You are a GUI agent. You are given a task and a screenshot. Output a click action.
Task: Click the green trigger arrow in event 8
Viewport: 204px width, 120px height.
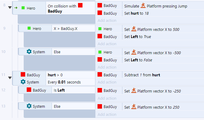point(16,8)
